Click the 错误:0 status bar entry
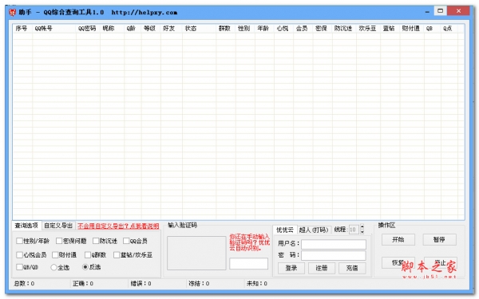 point(141,283)
